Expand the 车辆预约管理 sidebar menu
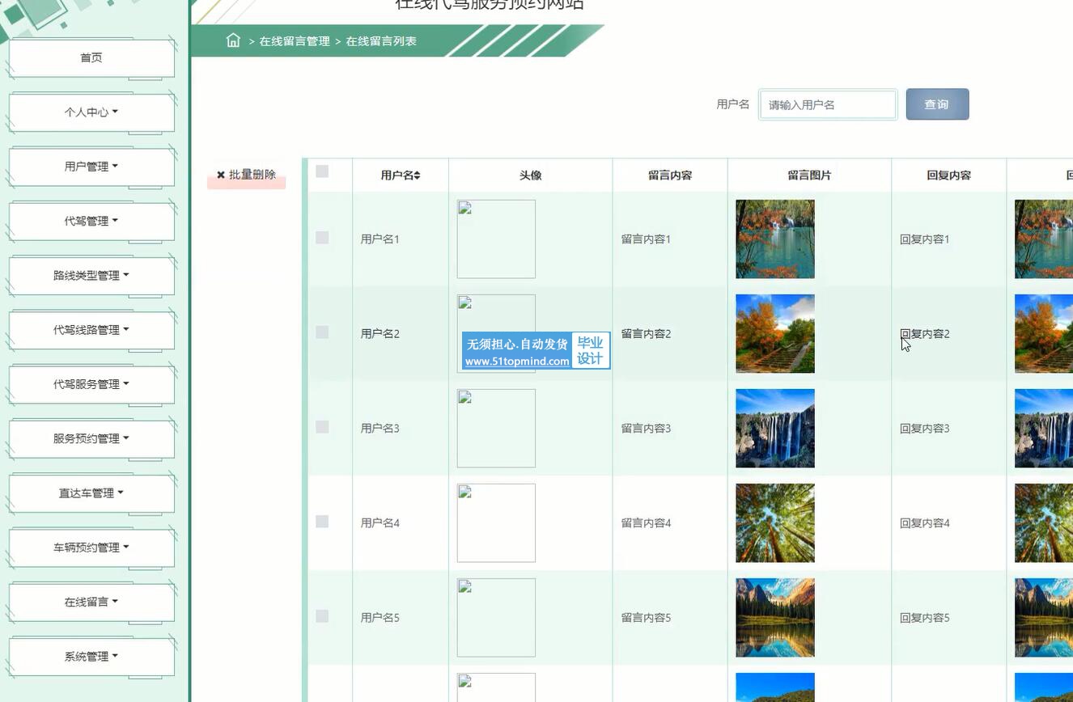The height and width of the screenshot is (702, 1073). tap(91, 548)
